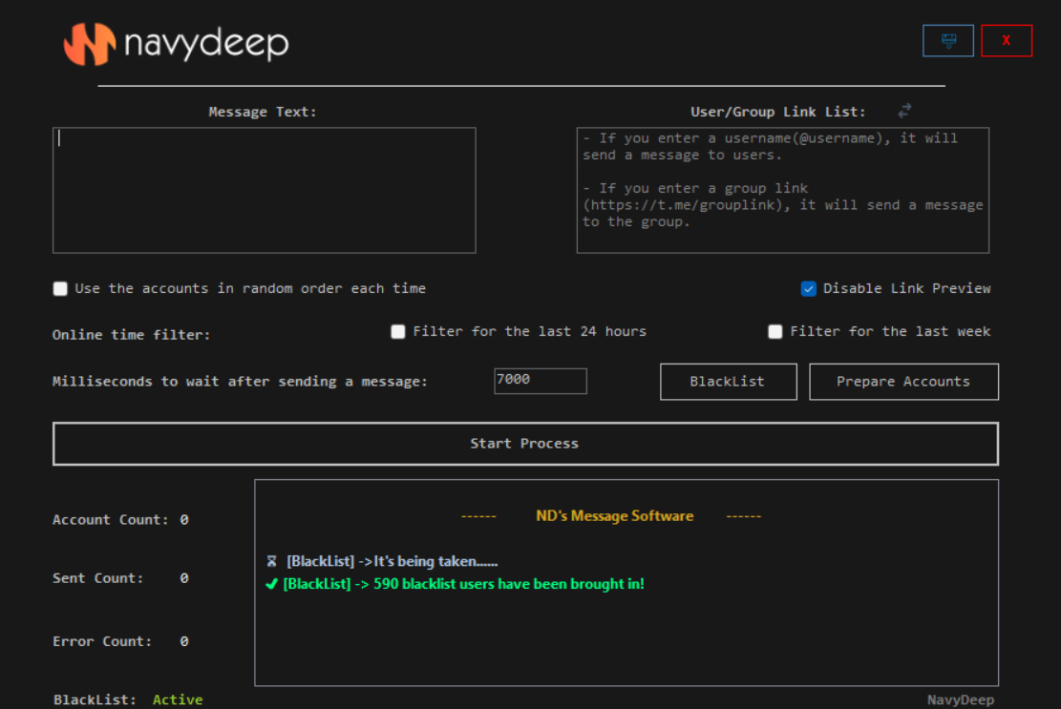Click the 'ND's Message Software' log title
This screenshot has height=709, width=1061.
pyautogui.click(x=614, y=515)
